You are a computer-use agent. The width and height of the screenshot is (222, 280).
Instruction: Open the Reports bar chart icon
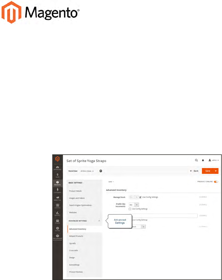[57, 214]
